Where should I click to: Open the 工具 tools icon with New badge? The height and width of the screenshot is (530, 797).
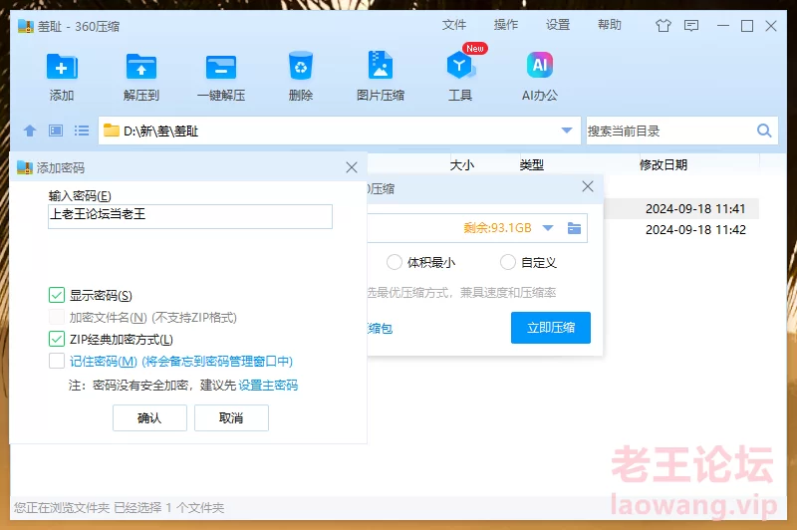[460, 66]
